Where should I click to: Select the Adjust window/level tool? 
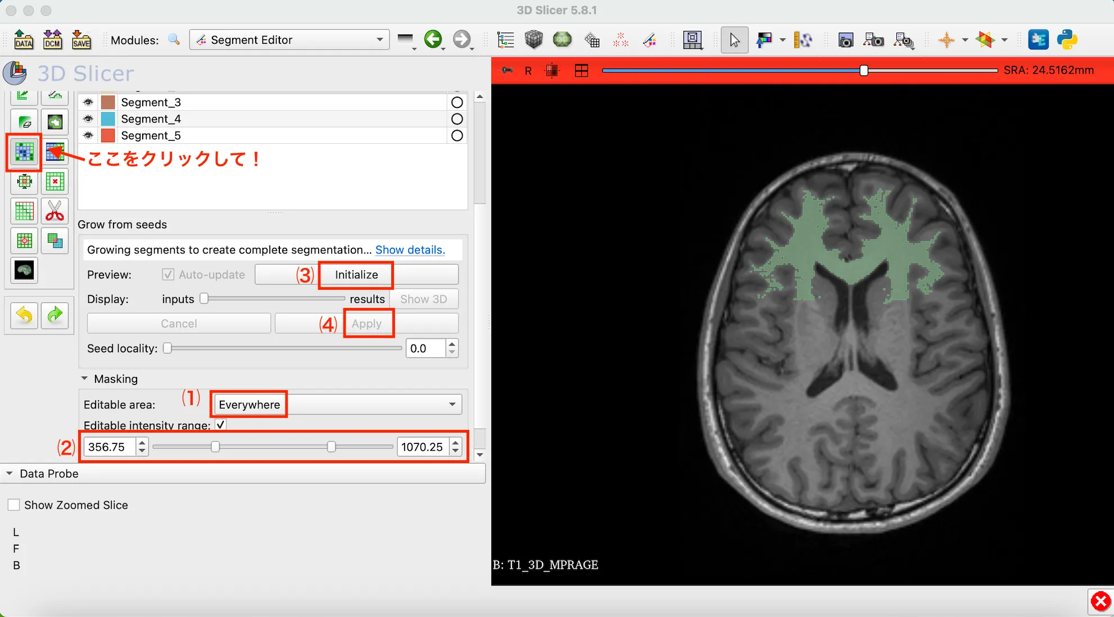click(x=764, y=40)
